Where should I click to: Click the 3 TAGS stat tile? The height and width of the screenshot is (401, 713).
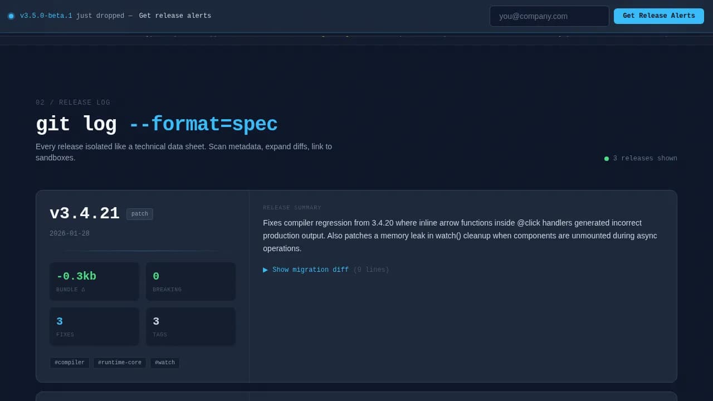[x=191, y=326]
